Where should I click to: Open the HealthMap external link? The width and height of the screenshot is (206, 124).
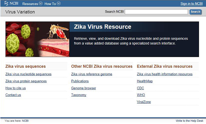click(145, 81)
